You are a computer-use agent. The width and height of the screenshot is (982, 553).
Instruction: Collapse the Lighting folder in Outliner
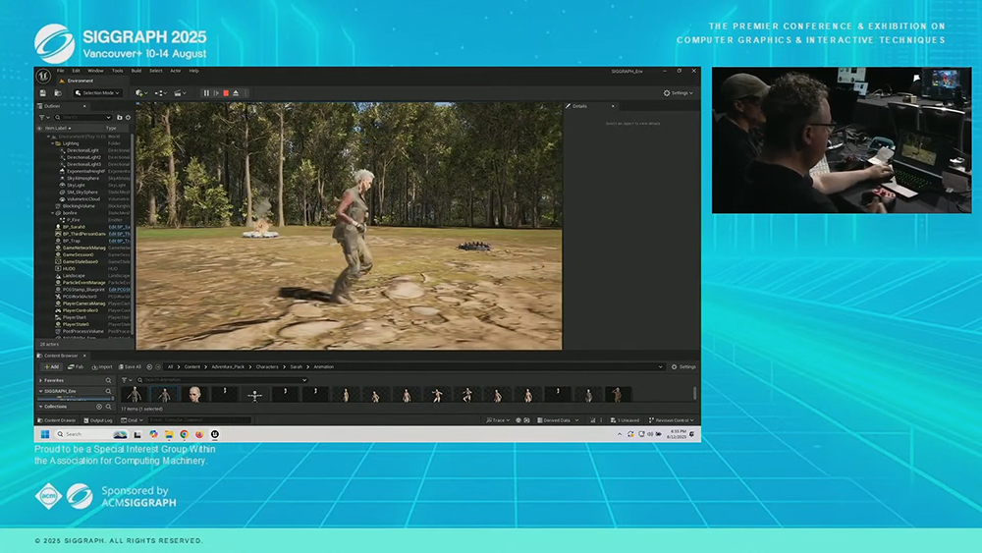53,143
